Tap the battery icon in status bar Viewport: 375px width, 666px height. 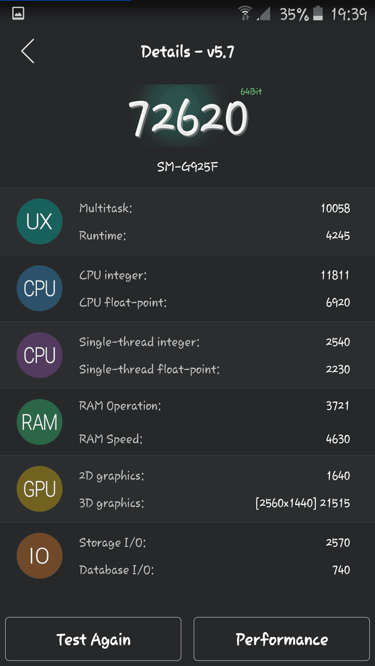pyautogui.click(x=317, y=14)
